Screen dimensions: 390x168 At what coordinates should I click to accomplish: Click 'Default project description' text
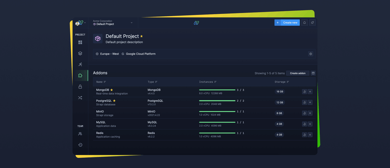coord(124,42)
